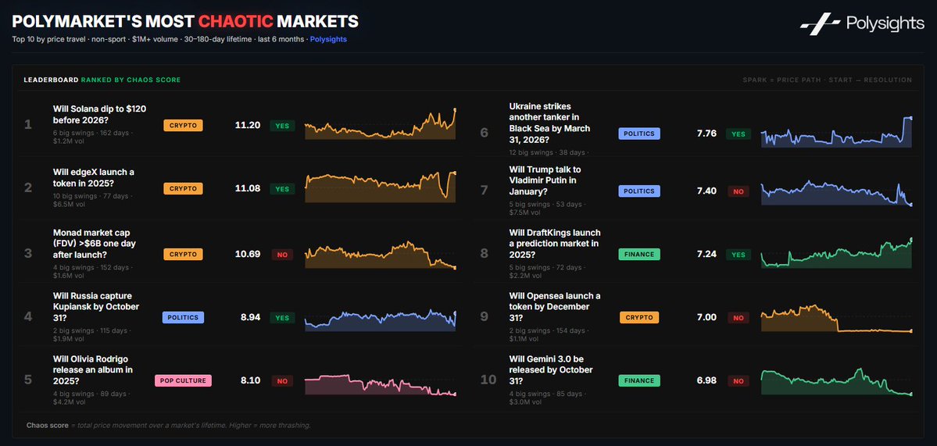The height and width of the screenshot is (446, 937).
Task: Click FINANCE tag on Gemini 3.0 row
Action: tap(639, 380)
